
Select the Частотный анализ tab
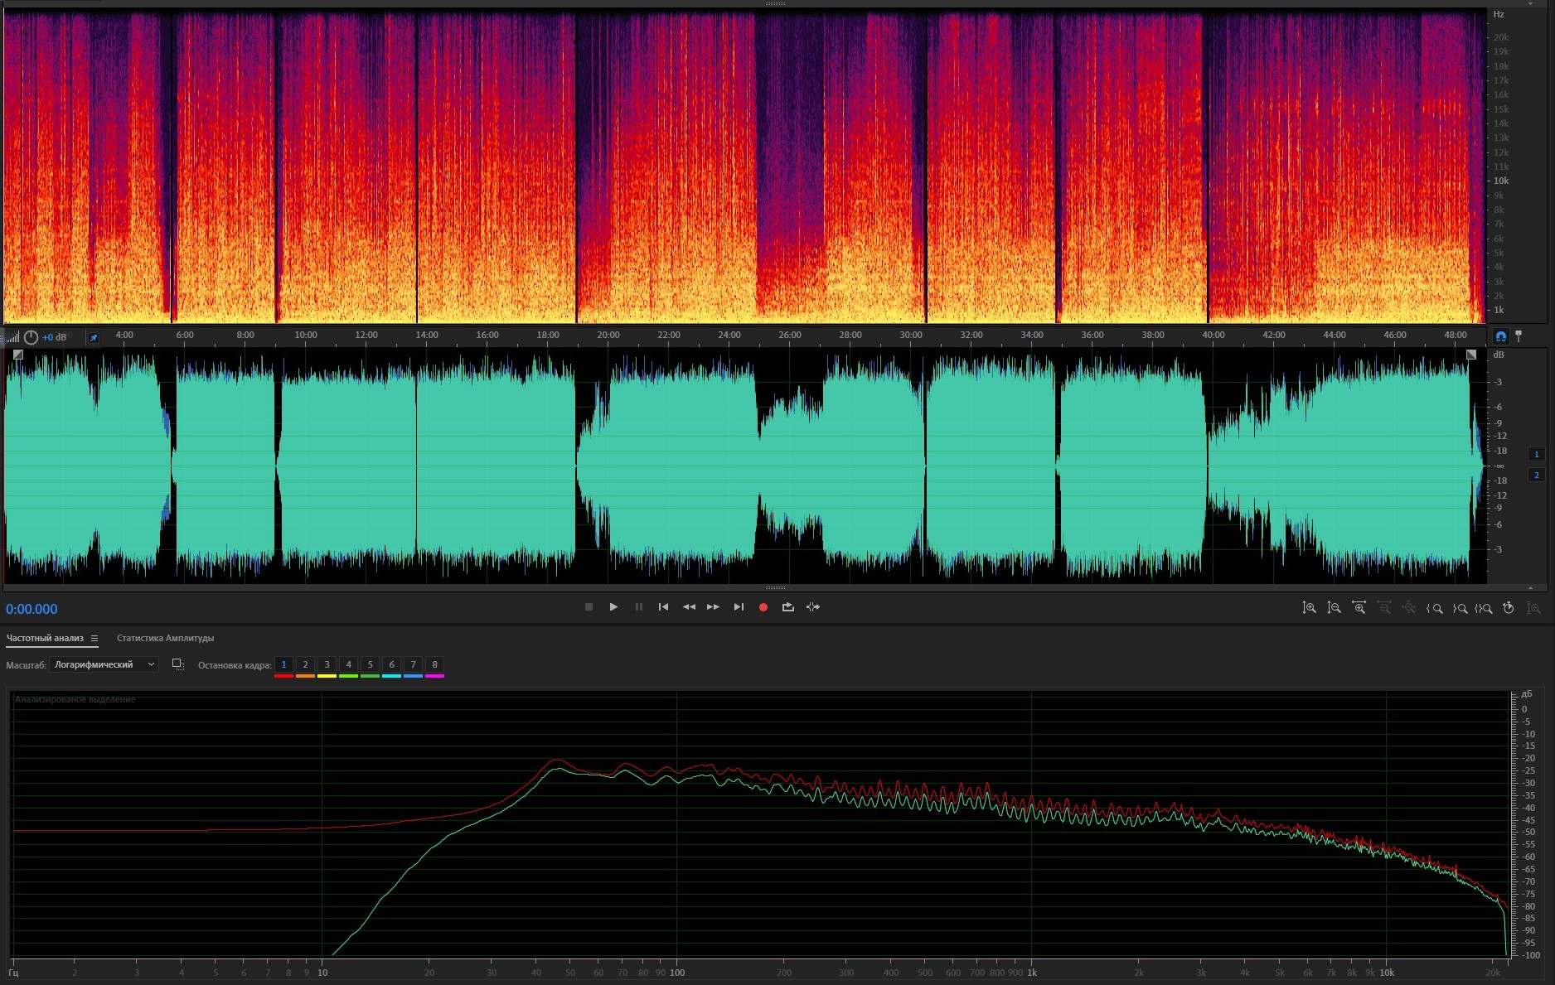point(45,639)
